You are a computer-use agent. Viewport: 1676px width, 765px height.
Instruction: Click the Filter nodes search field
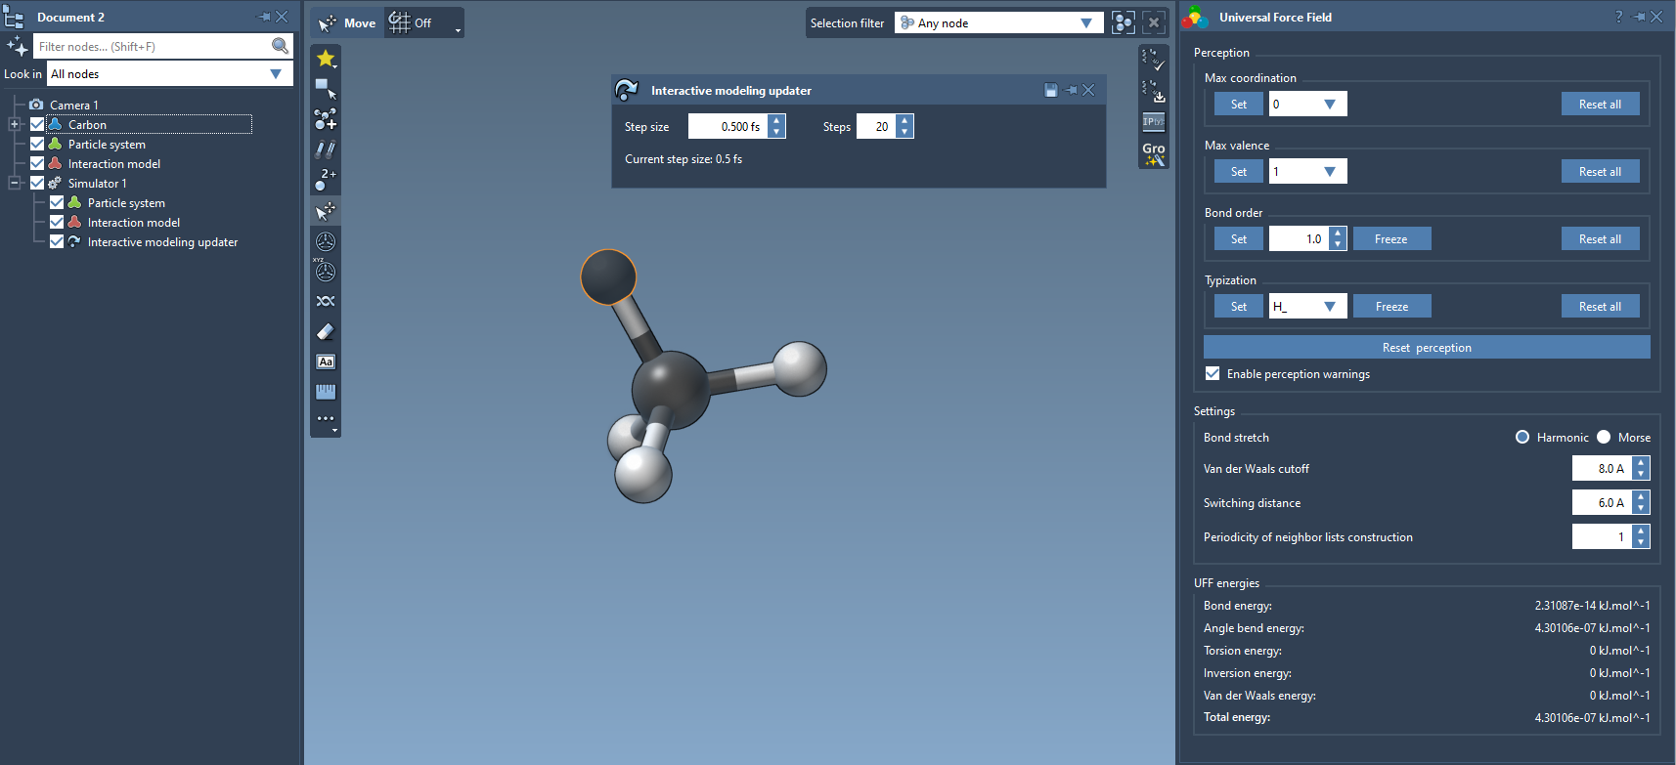click(152, 47)
